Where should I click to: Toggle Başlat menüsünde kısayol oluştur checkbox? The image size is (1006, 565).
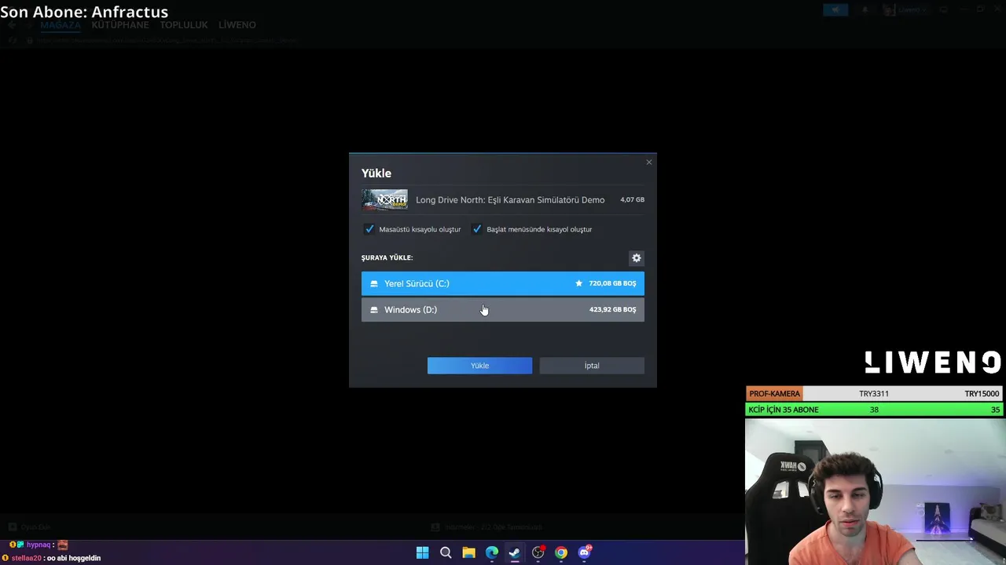click(477, 229)
